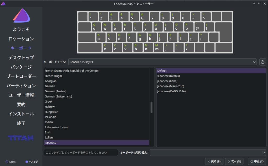
Task: Click the About info icon
Action: coord(7,162)
